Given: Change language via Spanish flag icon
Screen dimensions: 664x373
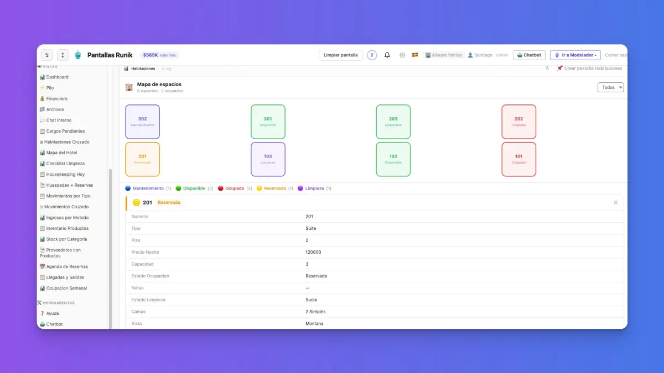Looking at the screenshot, I should tap(415, 55).
